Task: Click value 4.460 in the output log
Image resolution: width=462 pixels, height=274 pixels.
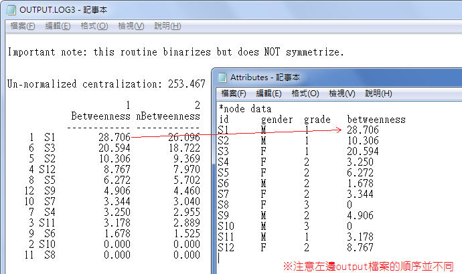Action: coord(187,191)
